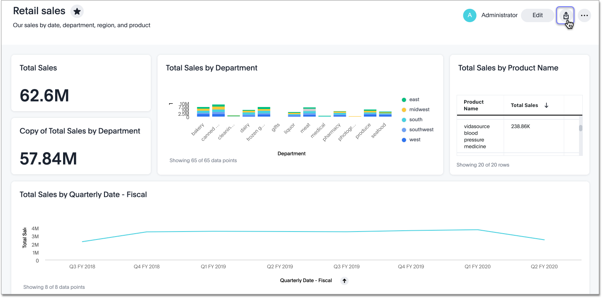Click the Total Sales column header
The image size is (602, 298).
tap(524, 105)
